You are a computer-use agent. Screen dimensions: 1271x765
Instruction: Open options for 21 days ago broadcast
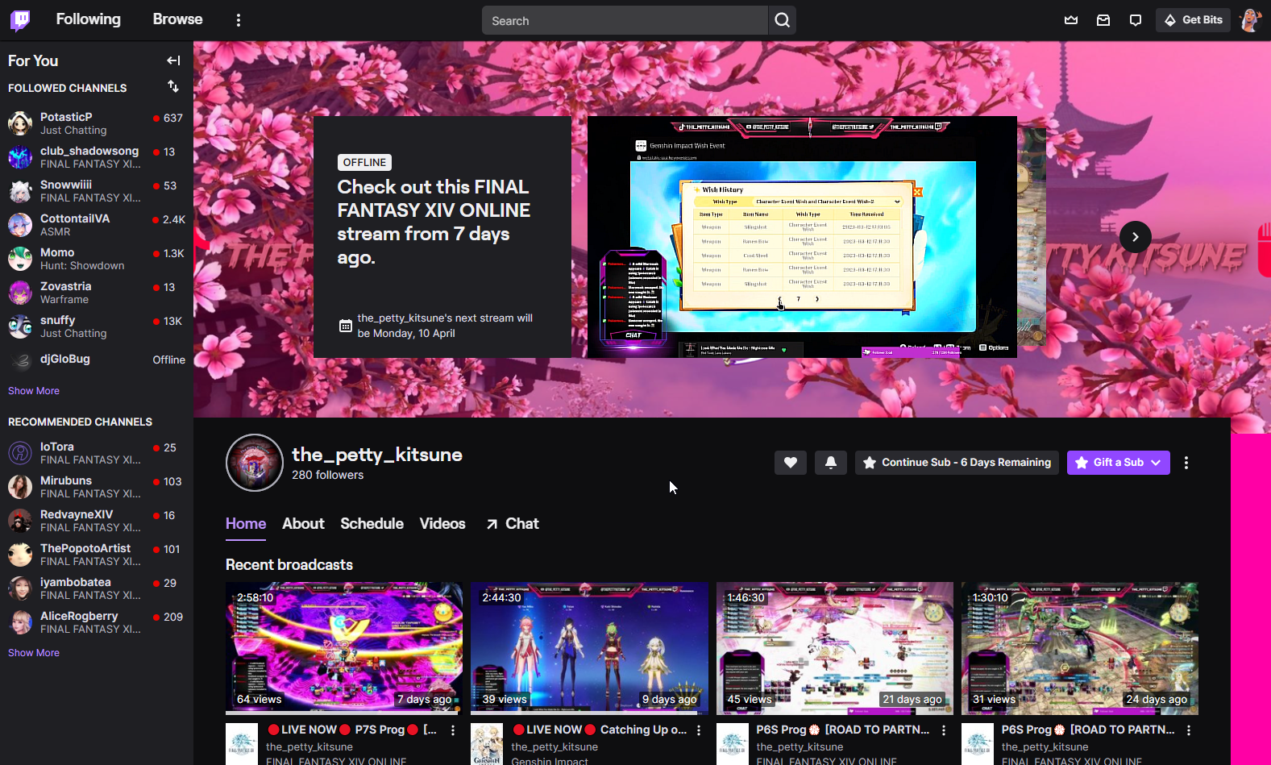point(944,730)
